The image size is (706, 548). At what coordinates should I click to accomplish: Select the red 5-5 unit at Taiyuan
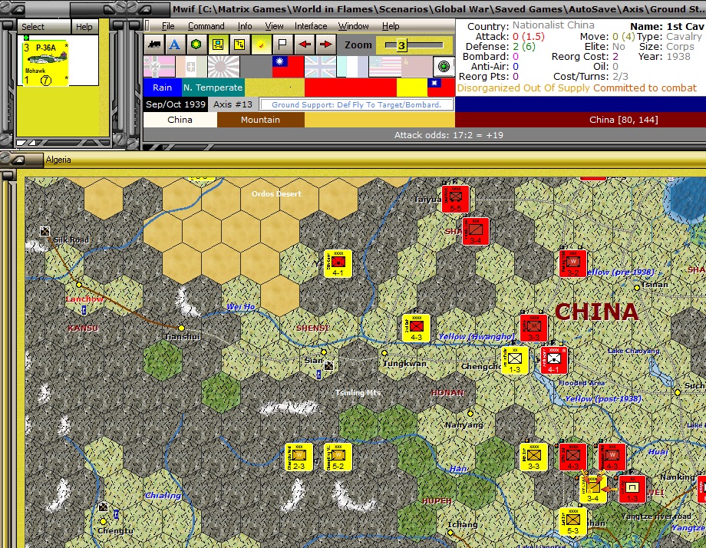click(456, 199)
